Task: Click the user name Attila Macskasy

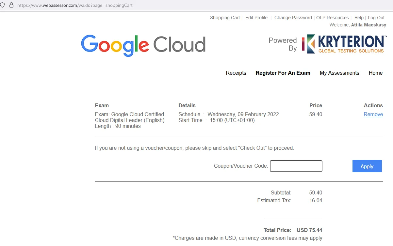Action: 368,25
